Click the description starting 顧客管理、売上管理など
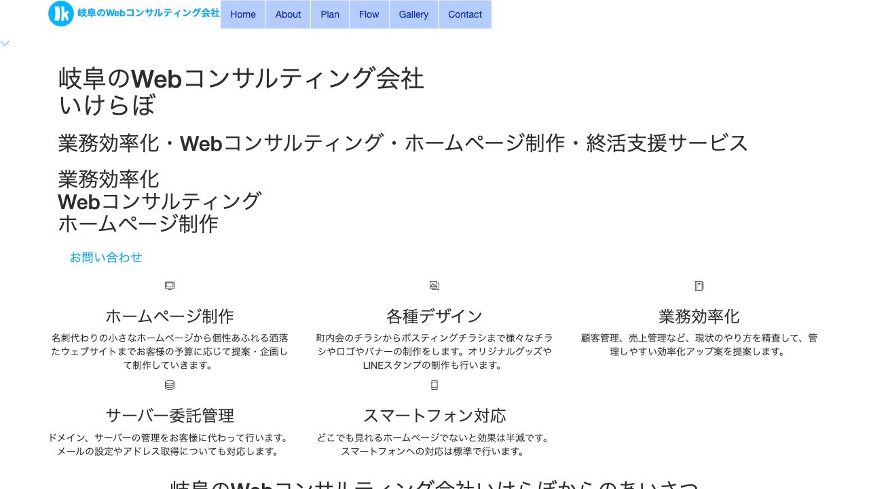Image resolution: width=869 pixels, height=489 pixels. pos(699,344)
